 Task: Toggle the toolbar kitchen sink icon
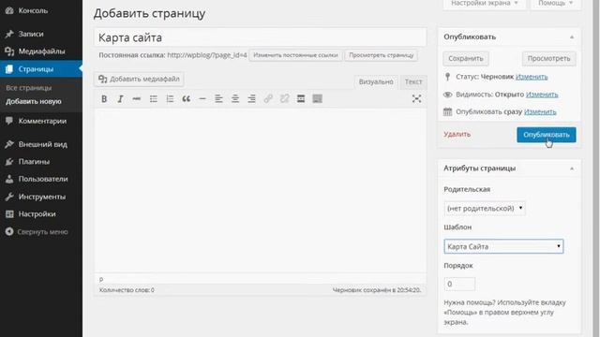(x=317, y=99)
